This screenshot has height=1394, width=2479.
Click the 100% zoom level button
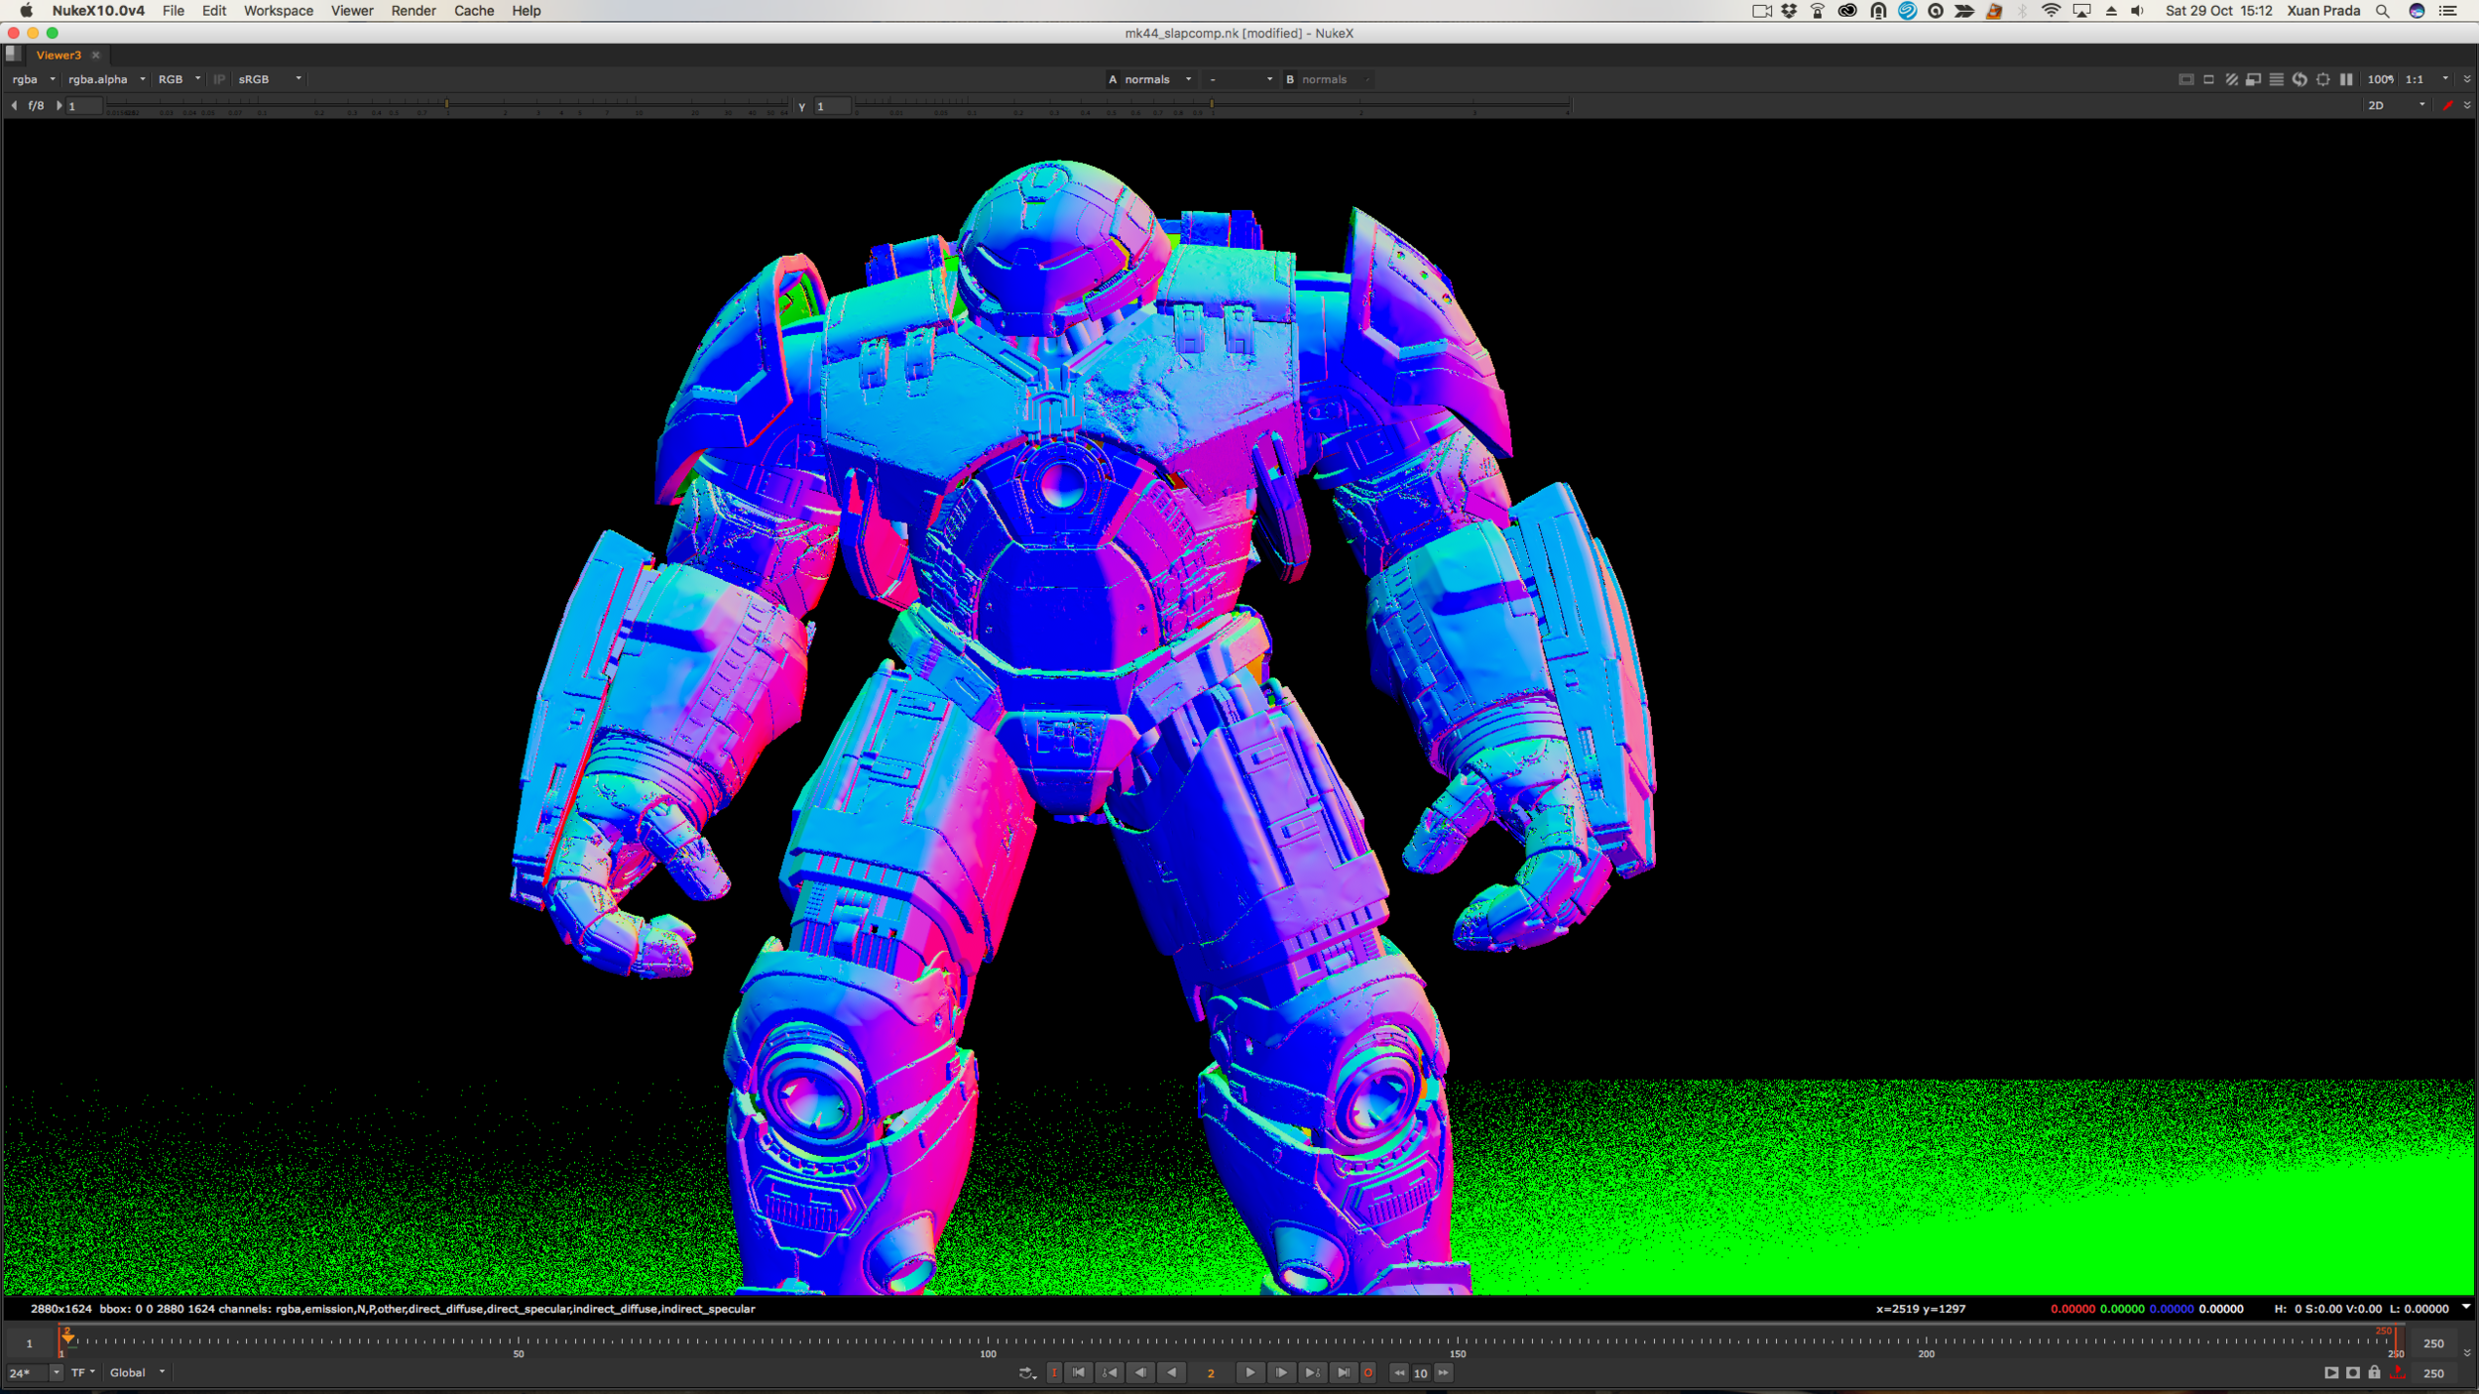[x=2381, y=79]
